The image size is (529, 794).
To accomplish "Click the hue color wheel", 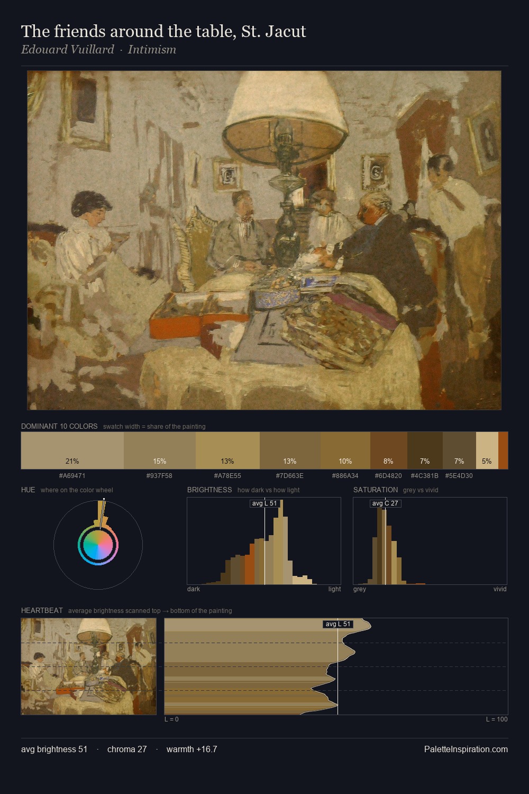I will point(98,545).
